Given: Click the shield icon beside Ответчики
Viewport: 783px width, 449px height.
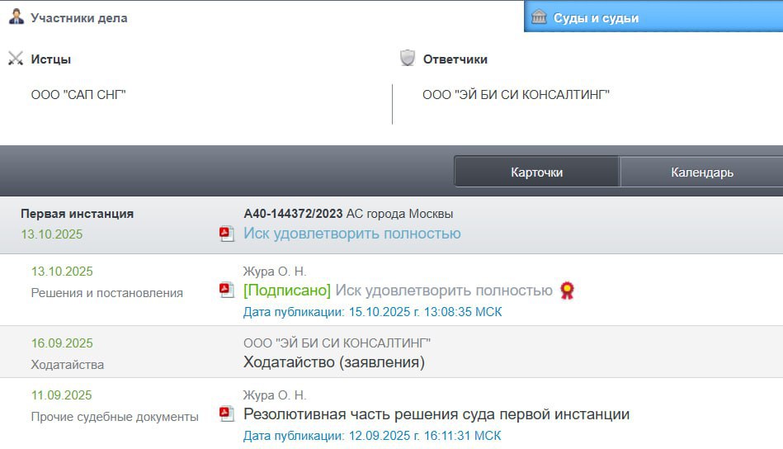Looking at the screenshot, I should click(x=408, y=59).
